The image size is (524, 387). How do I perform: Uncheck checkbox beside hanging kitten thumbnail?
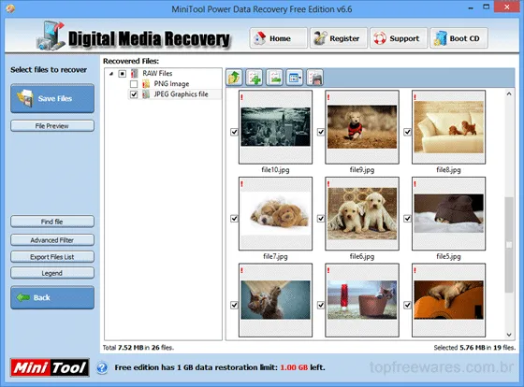point(234,305)
